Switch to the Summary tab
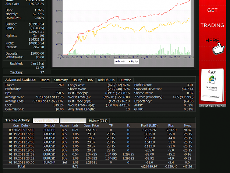 61,80
